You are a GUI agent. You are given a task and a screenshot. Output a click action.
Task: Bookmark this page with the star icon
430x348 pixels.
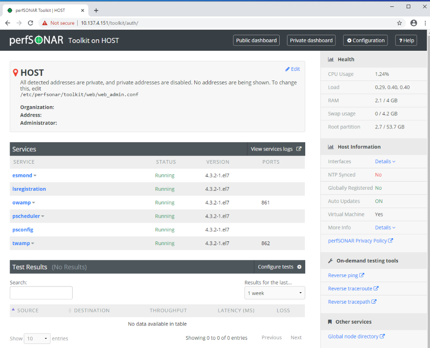click(399, 23)
